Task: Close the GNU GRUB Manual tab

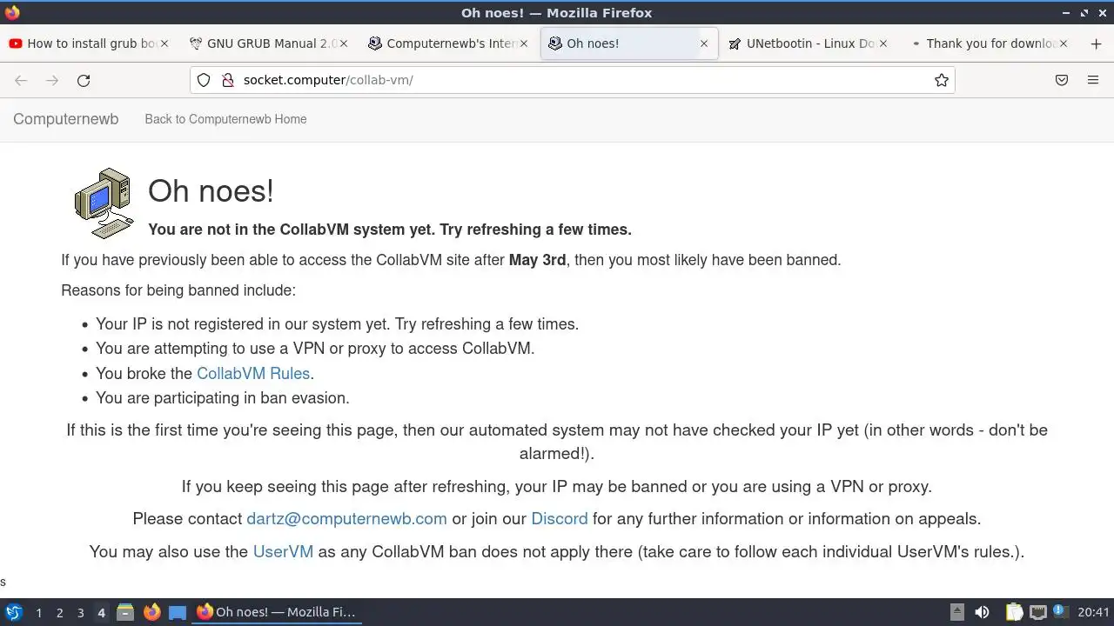Action: 344,43
